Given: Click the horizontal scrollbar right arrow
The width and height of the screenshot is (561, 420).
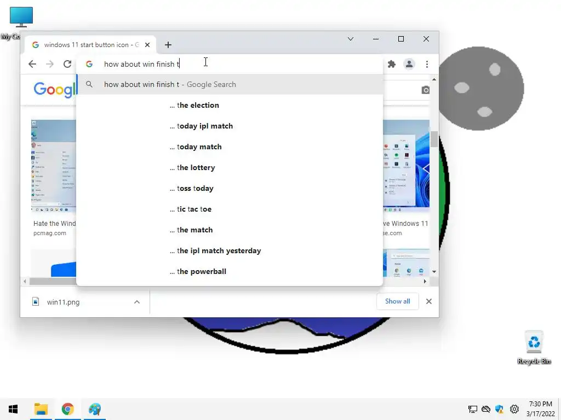Looking at the screenshot, I should point(425,282).
